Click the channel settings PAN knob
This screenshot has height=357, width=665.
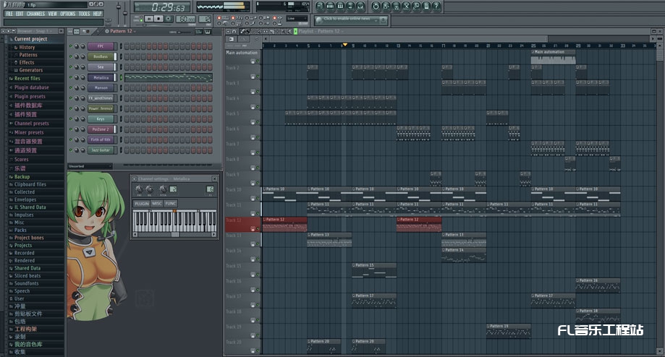click(139, 189)
